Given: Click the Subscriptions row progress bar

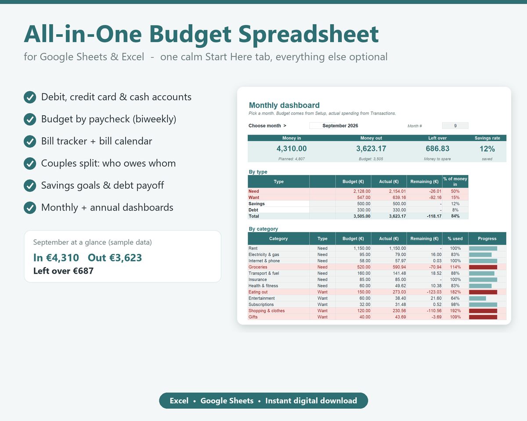Looking at the screenshot, I should pyautogui.click(x=483, y=304).
